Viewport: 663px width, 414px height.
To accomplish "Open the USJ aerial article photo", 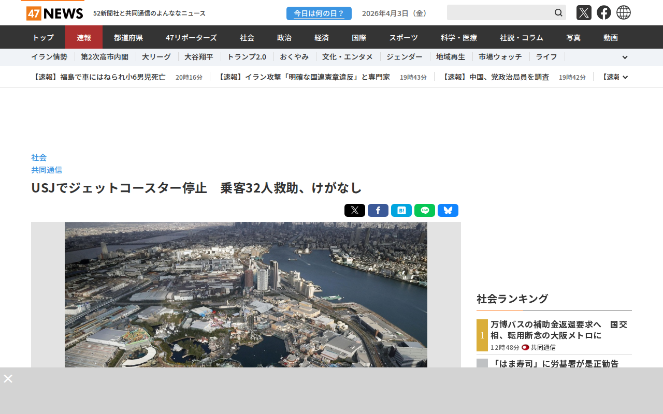I will pos(246,294).
